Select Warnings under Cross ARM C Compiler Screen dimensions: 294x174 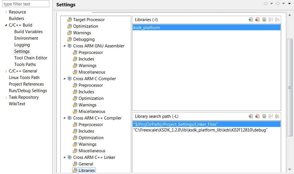pyautogui.click(x=87, y=105)
